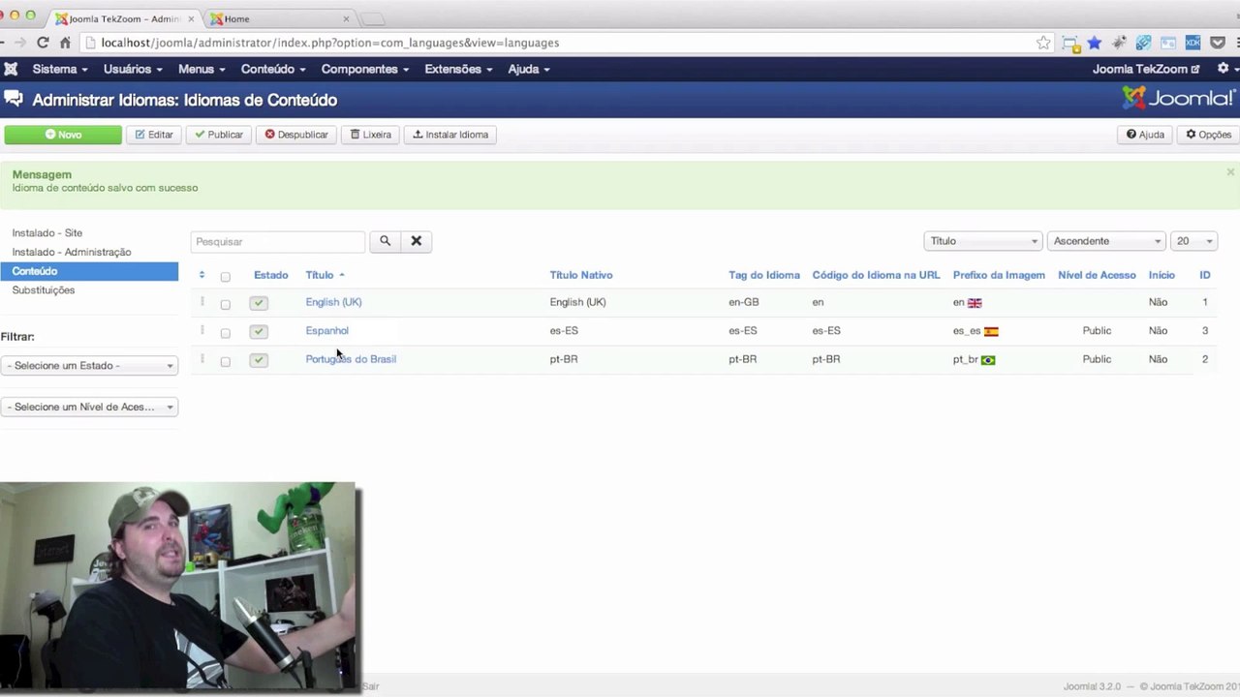
Task: Open the list limit dropdown showing 20
Action: tap(1193, 241)
